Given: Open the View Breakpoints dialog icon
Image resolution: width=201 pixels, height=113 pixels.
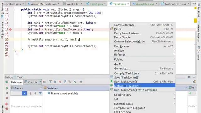Looking at the screenshot, I should (x=7, y=104).
